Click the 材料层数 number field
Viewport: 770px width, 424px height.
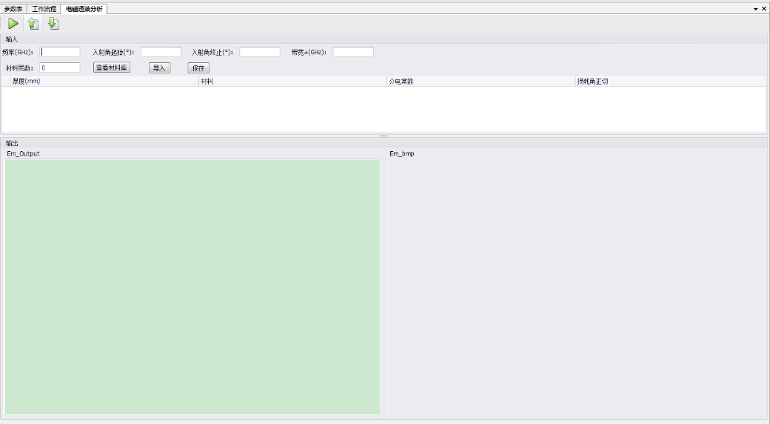click(x=60, y=67)
